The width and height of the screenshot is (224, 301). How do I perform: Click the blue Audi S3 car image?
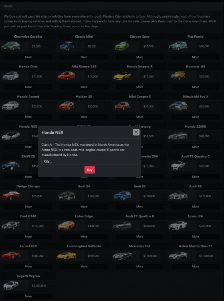click(122, 195)
